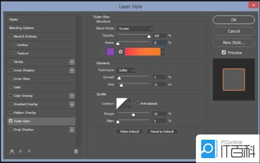Add another Inner Shadow via plus icon
The height and width of the screenshot is (163, 260).
coord(72,70)
